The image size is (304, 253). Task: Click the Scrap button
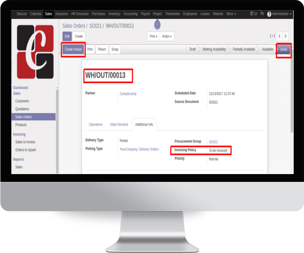[115, 49]
